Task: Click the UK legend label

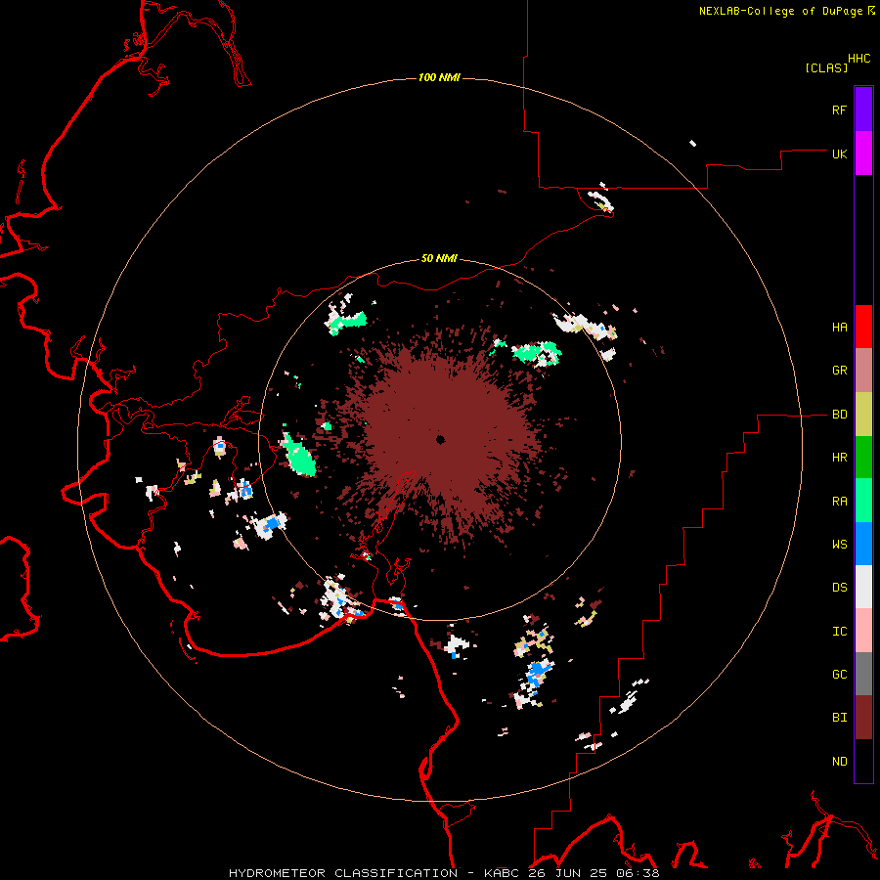Action: [839, 154]
